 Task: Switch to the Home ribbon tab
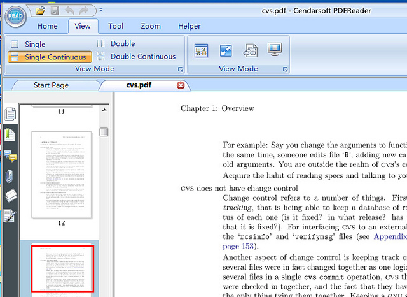(x=47, y=26)
